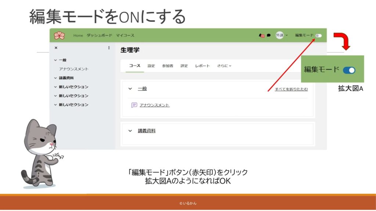The width and height of the screenshot is (376, 211).
Task: Click the 外講 user avatar
Action: tap(279, 36)
